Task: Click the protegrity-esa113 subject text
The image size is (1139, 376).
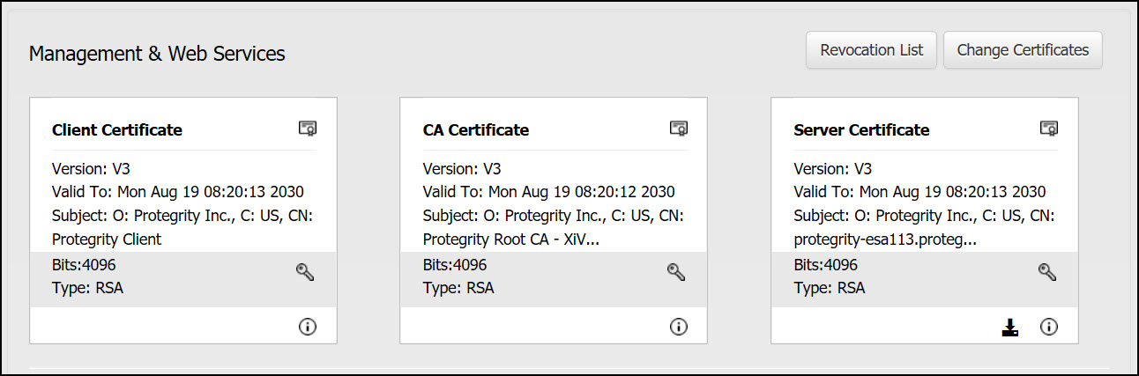Action: tap(885, 239)
